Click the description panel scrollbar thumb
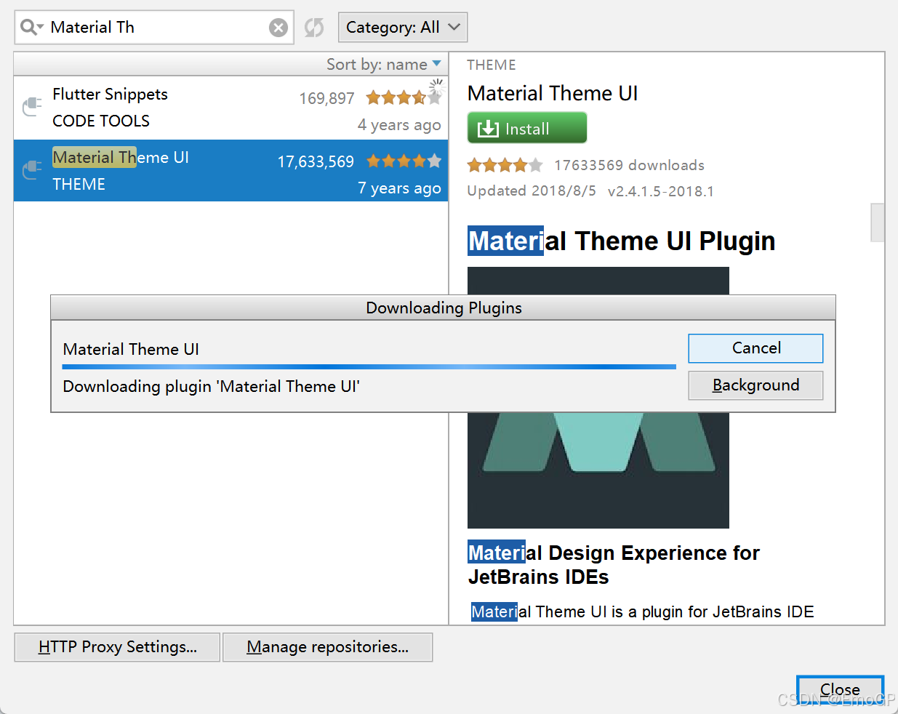898x714 pixels. pos(878,222)
